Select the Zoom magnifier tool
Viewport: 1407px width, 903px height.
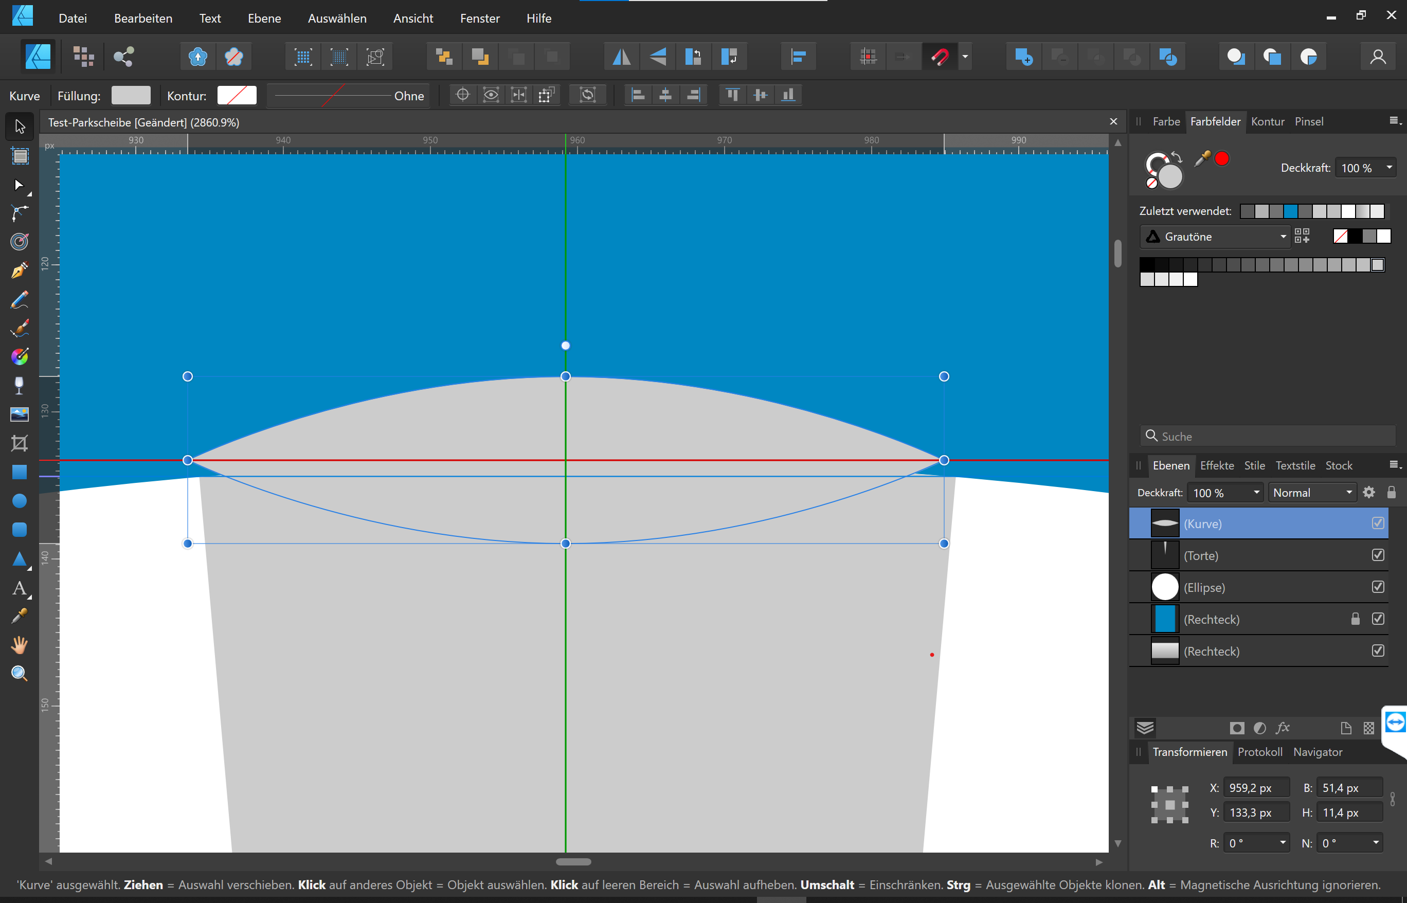(20, 673)
